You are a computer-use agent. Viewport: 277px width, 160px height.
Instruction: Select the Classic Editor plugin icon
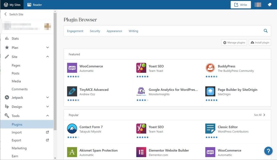[210, 129]
